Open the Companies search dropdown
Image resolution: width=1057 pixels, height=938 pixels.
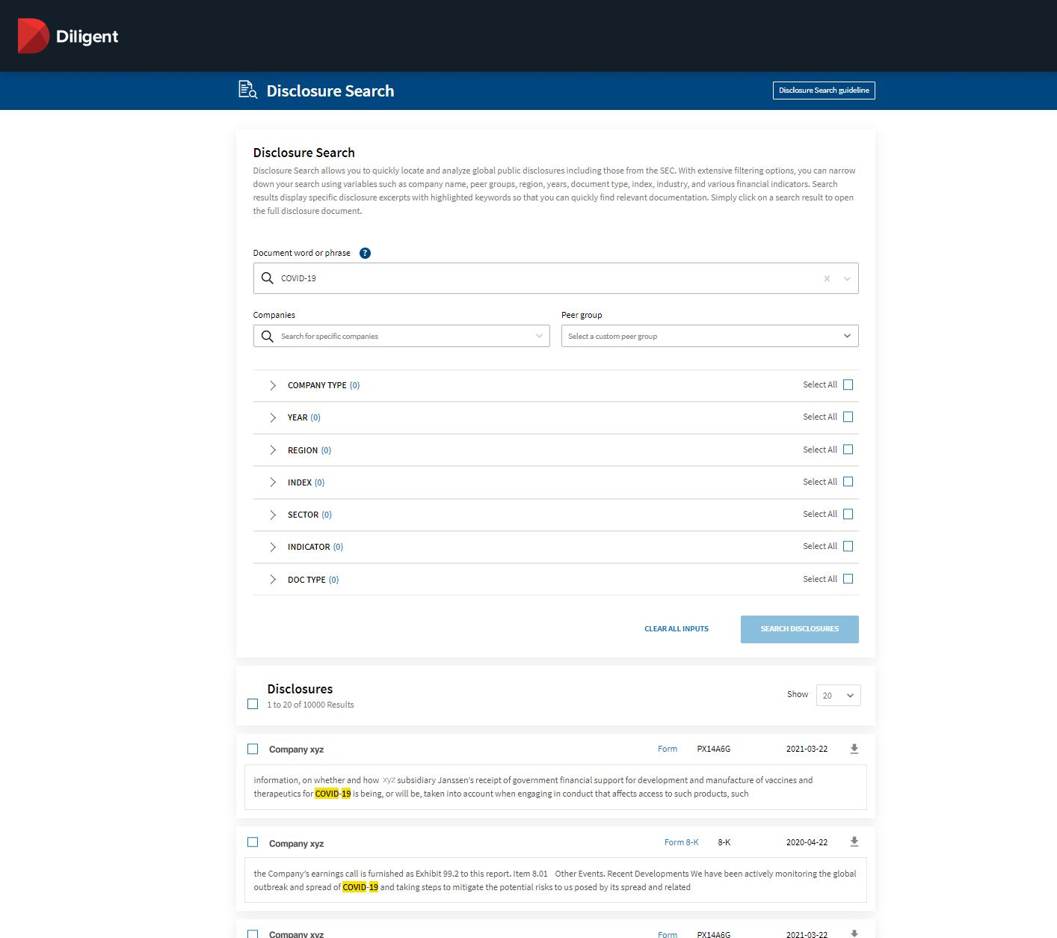(x=539, y=336)
